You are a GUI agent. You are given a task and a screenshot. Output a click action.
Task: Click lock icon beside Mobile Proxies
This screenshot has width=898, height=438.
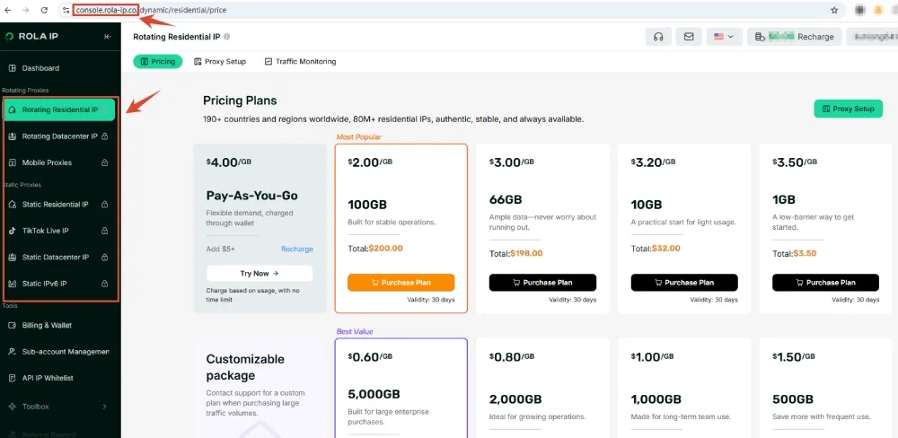tap(105, 162)
